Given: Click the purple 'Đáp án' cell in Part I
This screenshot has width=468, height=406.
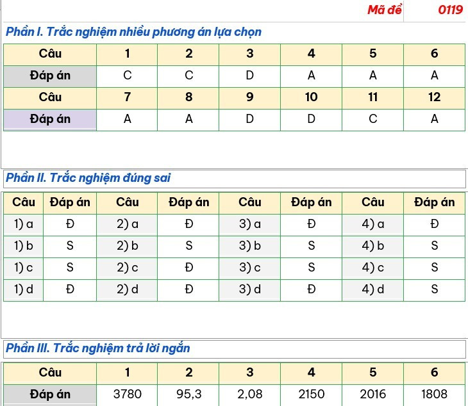Looking at the screenshot, I should (x=50, y=119).
